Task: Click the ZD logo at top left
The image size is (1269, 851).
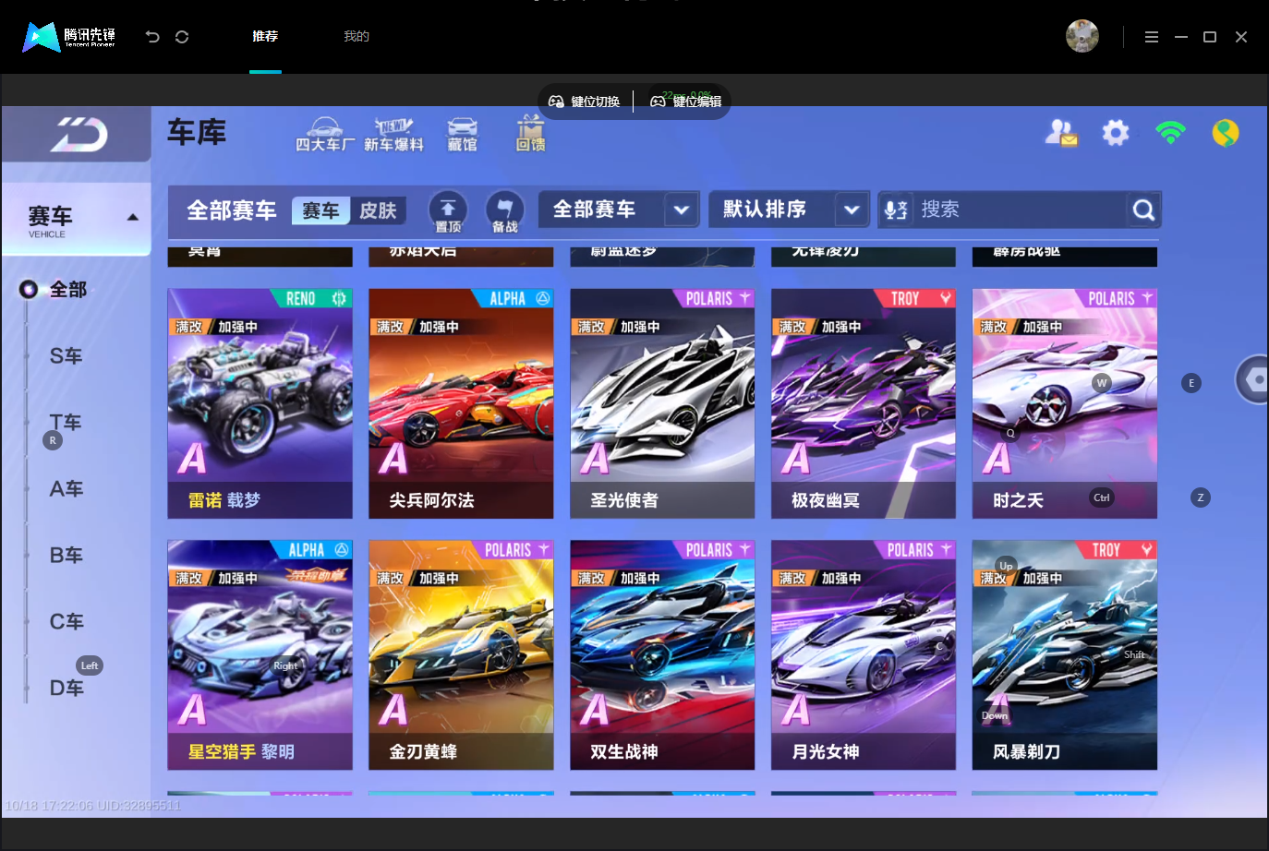Action: 79,135
